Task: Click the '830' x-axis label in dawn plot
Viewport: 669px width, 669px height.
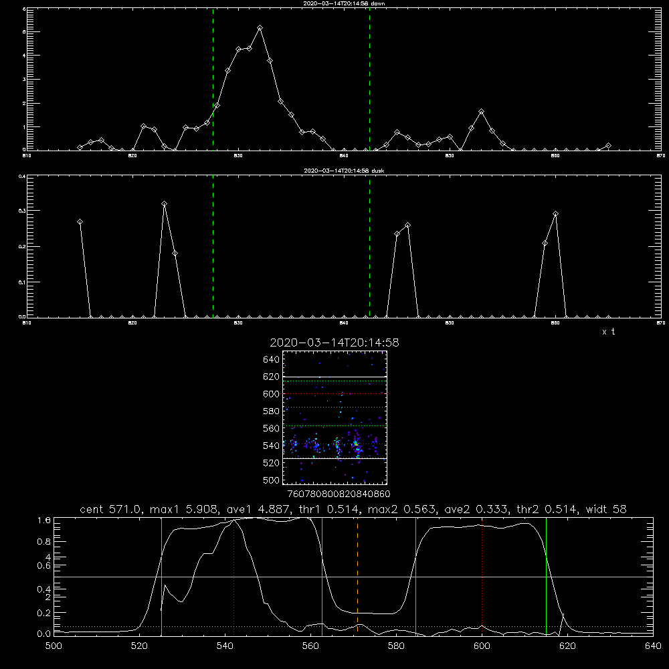Action: pyautogui.click(x=238, y=156)
